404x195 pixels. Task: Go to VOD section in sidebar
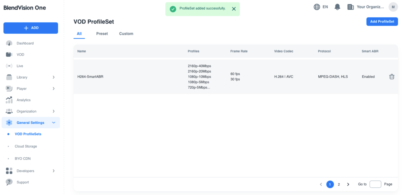(20, 55)
